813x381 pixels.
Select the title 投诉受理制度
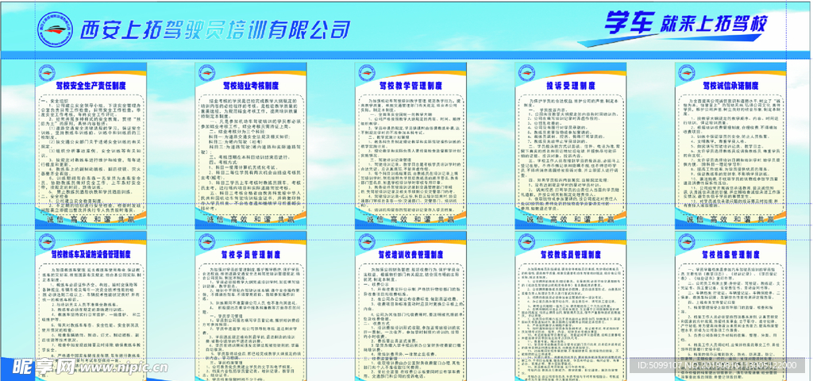click(x=571, y=86)
